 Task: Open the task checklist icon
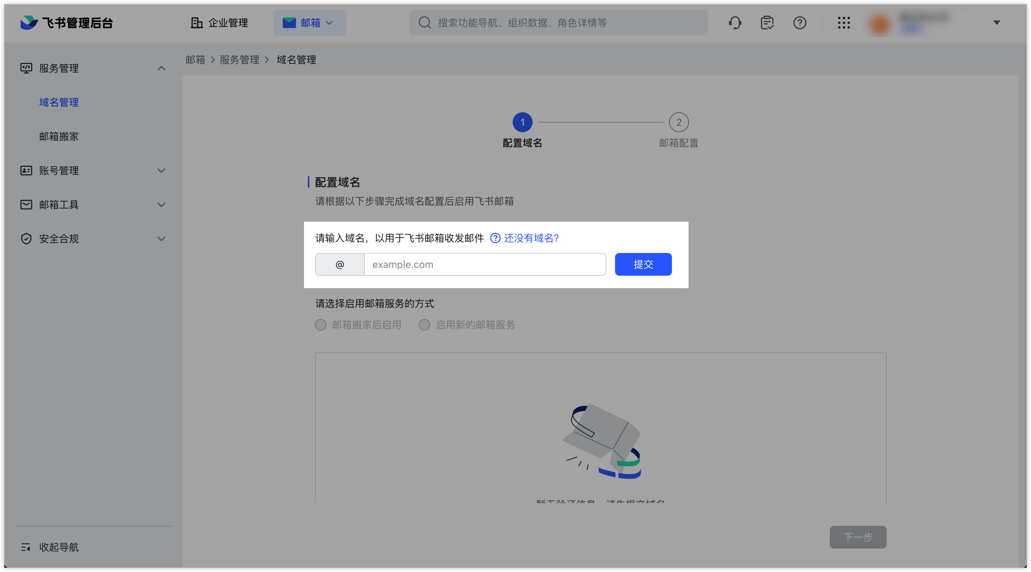coord(767,23)
